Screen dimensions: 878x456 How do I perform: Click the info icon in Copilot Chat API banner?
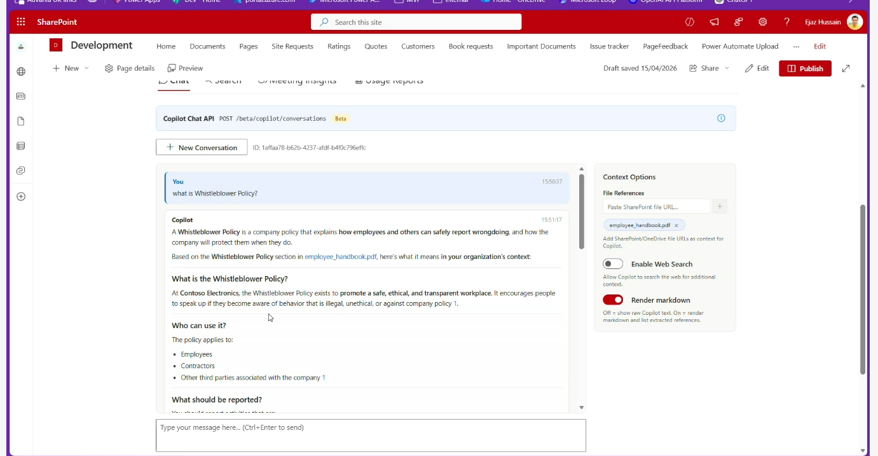pos(721,118)
